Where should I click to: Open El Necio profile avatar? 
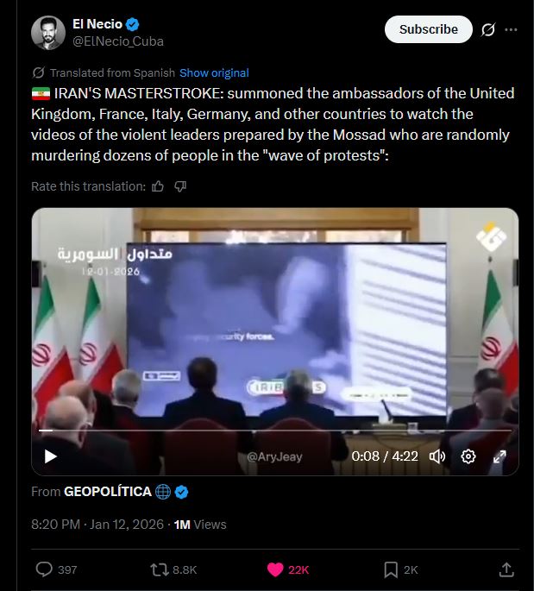48,33
